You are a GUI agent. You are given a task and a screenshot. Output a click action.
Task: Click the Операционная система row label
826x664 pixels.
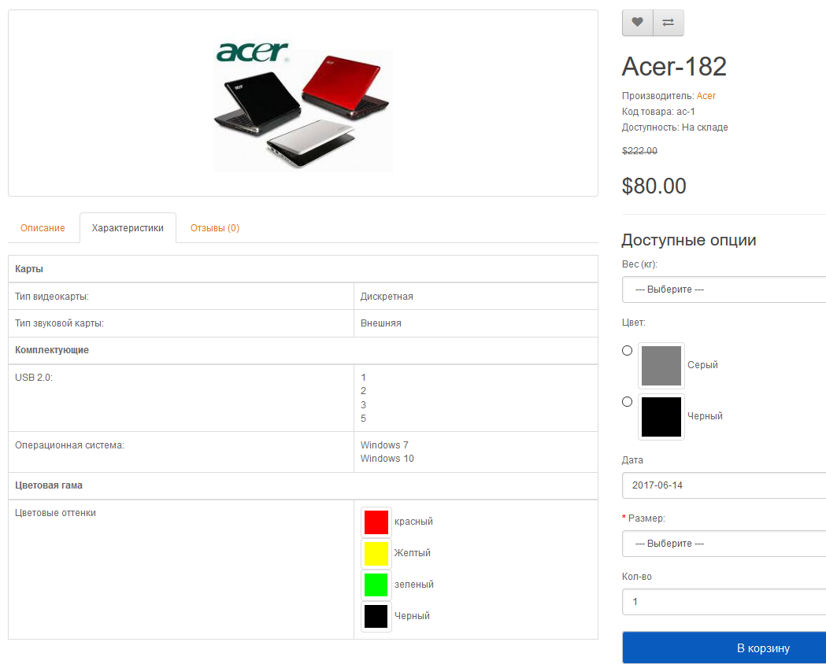69,445
